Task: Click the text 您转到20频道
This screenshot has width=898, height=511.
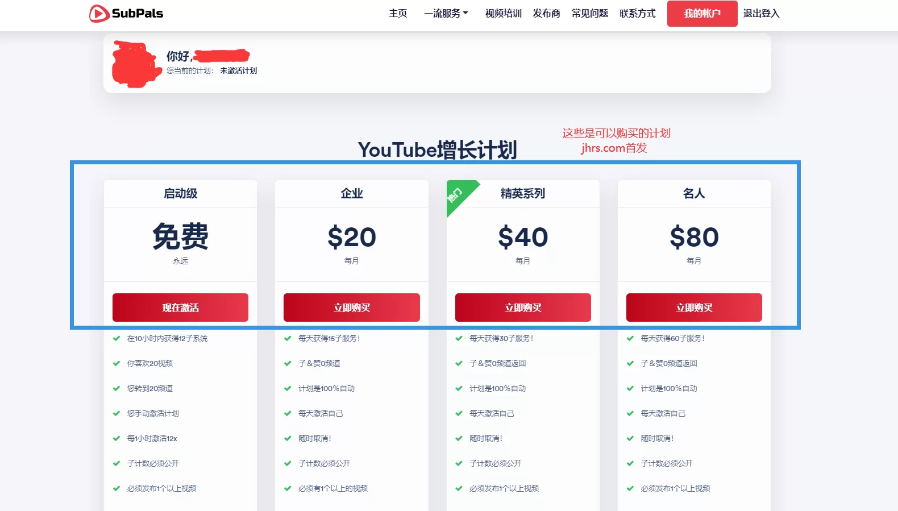Action: (x=150, y=388)
